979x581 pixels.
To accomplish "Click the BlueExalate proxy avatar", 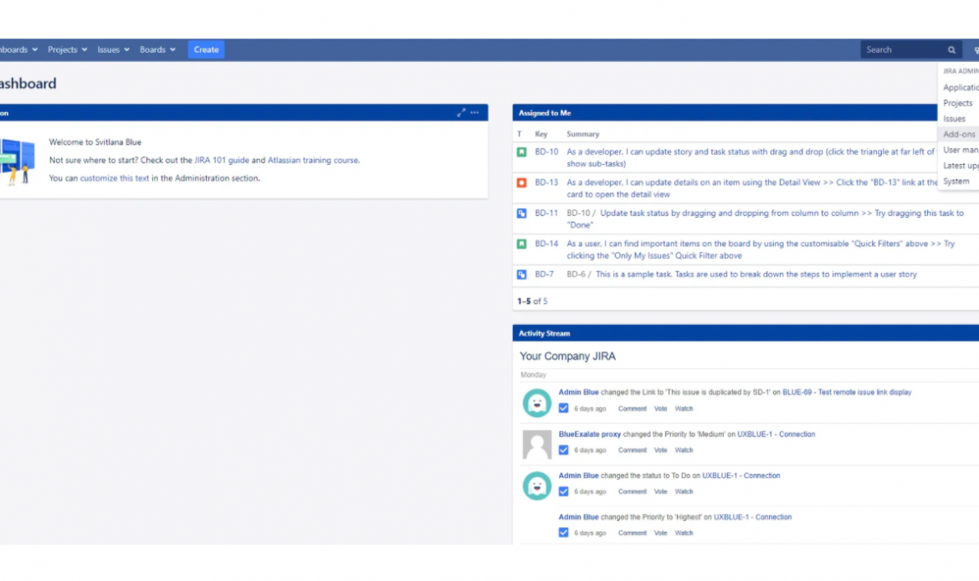I will pyautogui.click(x=537, y=445).
